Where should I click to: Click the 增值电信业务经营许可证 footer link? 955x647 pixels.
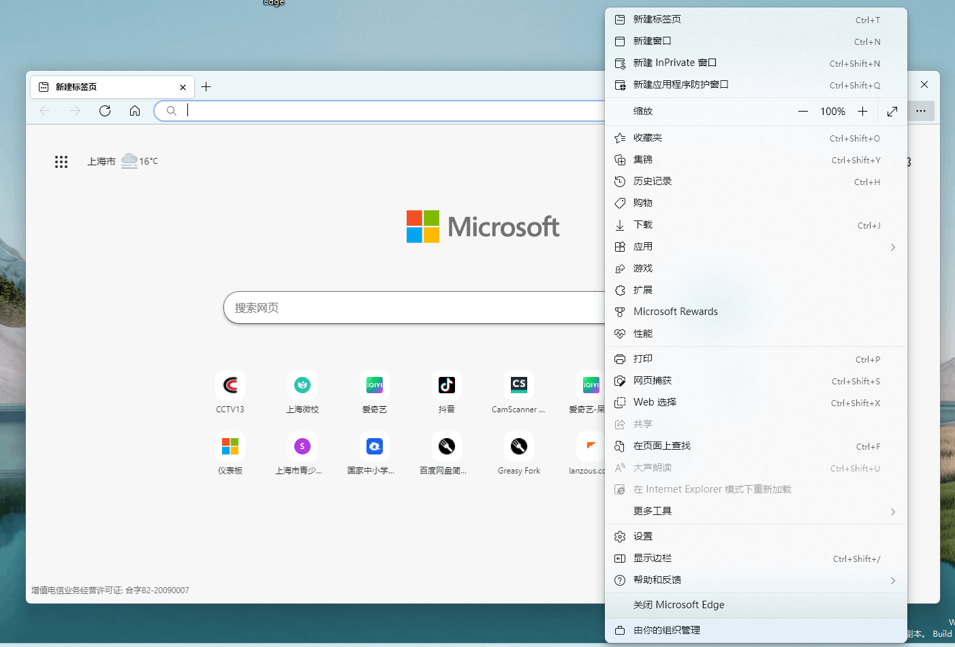click(x=110, y=591)
